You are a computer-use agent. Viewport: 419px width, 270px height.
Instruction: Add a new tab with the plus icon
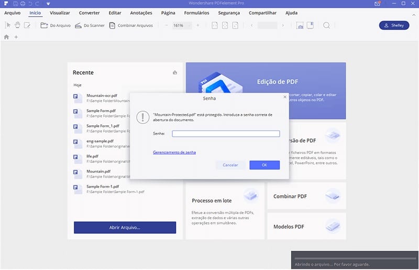pos(16,37)
